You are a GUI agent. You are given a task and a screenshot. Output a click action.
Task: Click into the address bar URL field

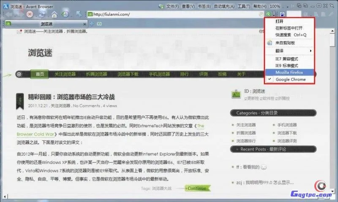174,14
